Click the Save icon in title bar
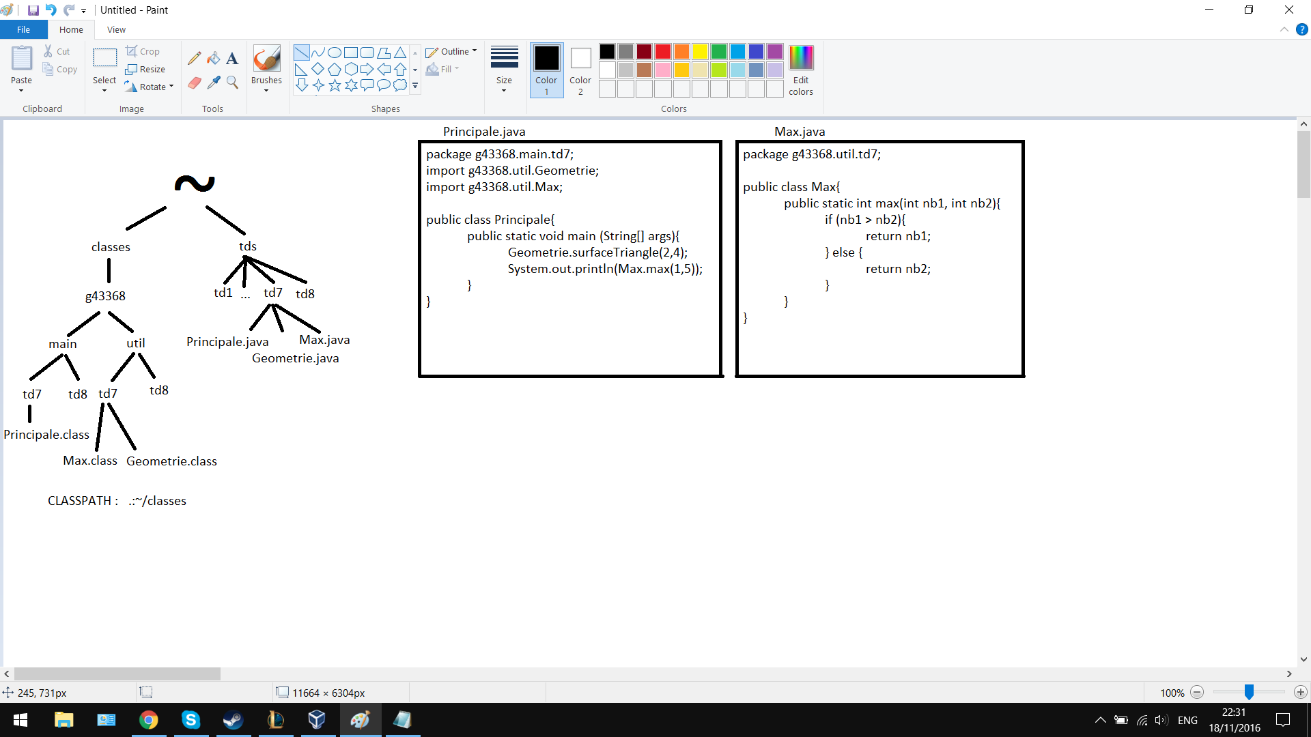This screenshot has height=737, width=1311. [33, 10]
